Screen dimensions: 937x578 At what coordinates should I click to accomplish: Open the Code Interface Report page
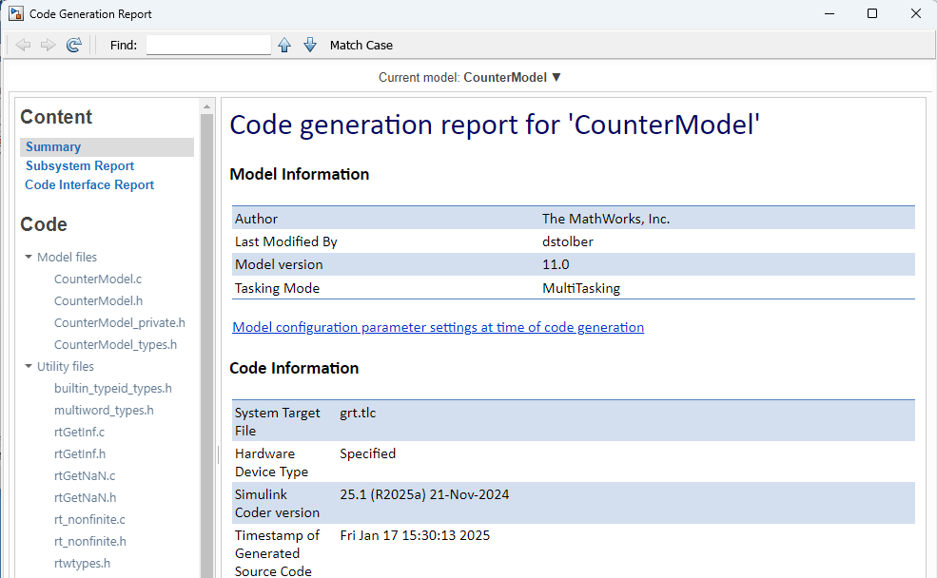89,184
